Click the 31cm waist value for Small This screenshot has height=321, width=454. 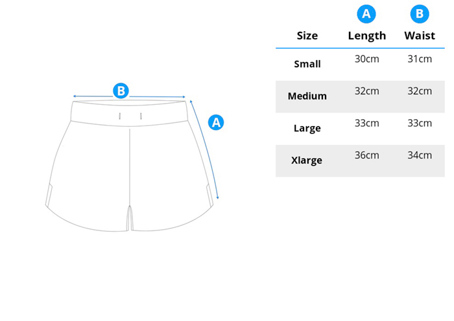click(x=420, y=59)
